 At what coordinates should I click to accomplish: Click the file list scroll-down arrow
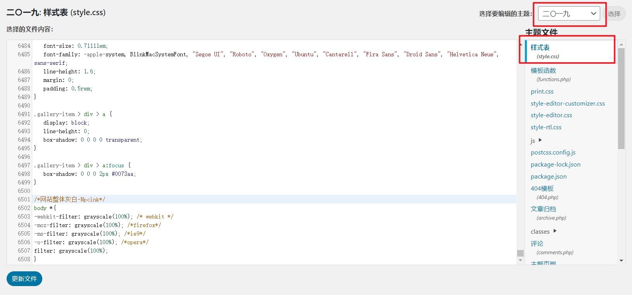pos(621,261)
